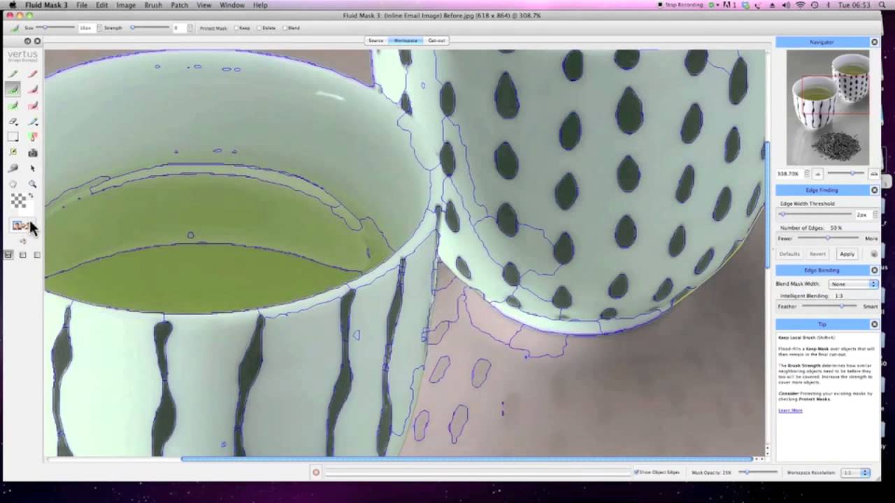
Task: Collapse the Edge Finding panel
Action: click(x=874, y=190)
